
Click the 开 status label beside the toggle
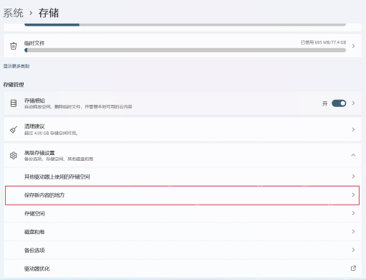pos(324,103)
